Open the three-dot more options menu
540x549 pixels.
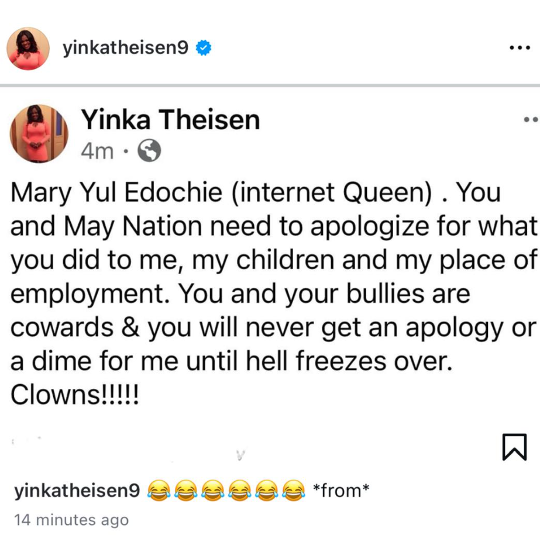tap(520, 47)
